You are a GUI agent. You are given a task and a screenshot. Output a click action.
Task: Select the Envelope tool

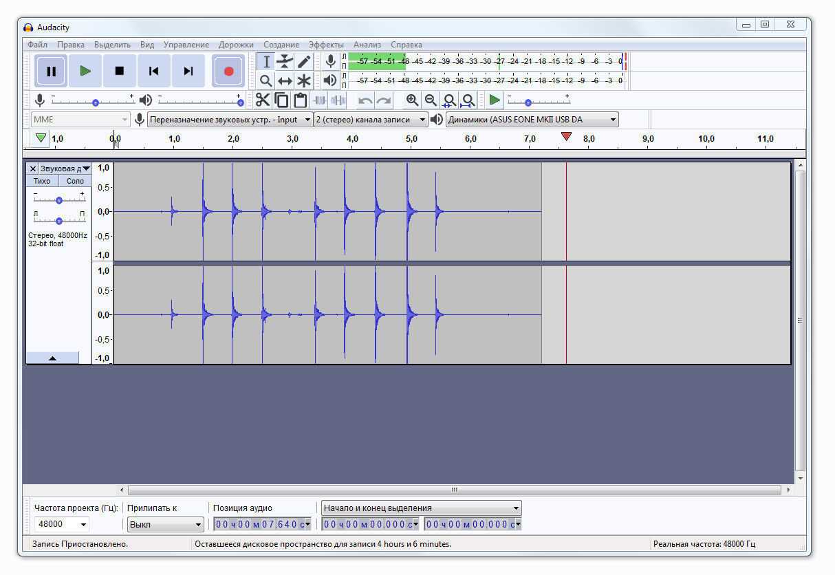[x=285, y=62]
